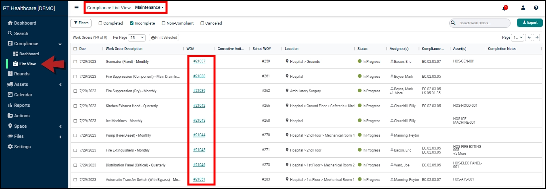Select the Generator (Fixed) - Monthly row checkbox
Screen dimensions: 546x189
(x=75, y=62)
